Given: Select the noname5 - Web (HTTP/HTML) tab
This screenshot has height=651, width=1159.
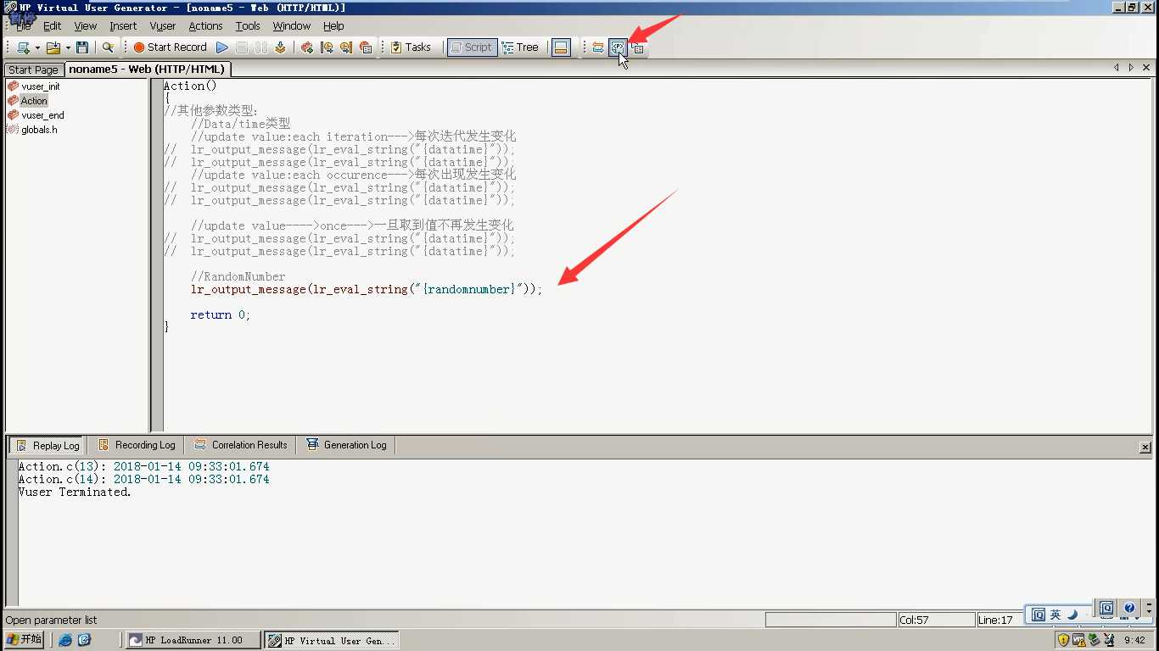Looking at the screenshot, I should pyautogui.click(x=147, y=70).
